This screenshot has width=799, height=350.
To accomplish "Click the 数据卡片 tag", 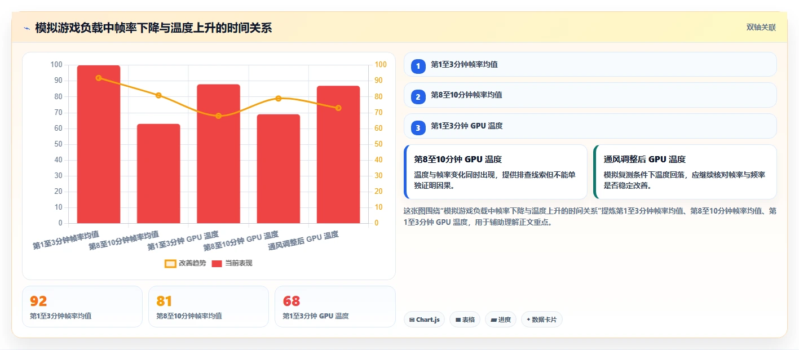I will pos(541,320).
